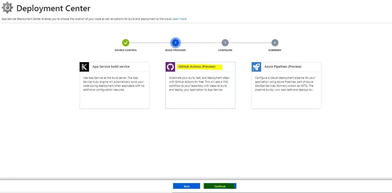Choose the GitHub Actions (Preview) card description

point(199,84)
